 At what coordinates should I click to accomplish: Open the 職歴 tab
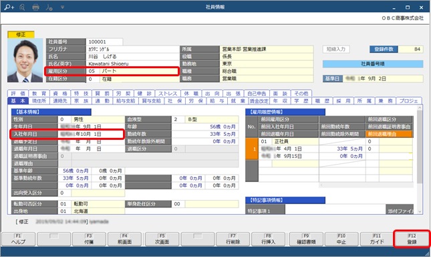[322, 101]
